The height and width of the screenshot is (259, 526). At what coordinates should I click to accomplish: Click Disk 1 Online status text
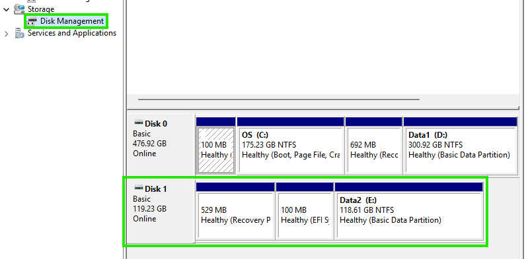[x=145, y=219]
